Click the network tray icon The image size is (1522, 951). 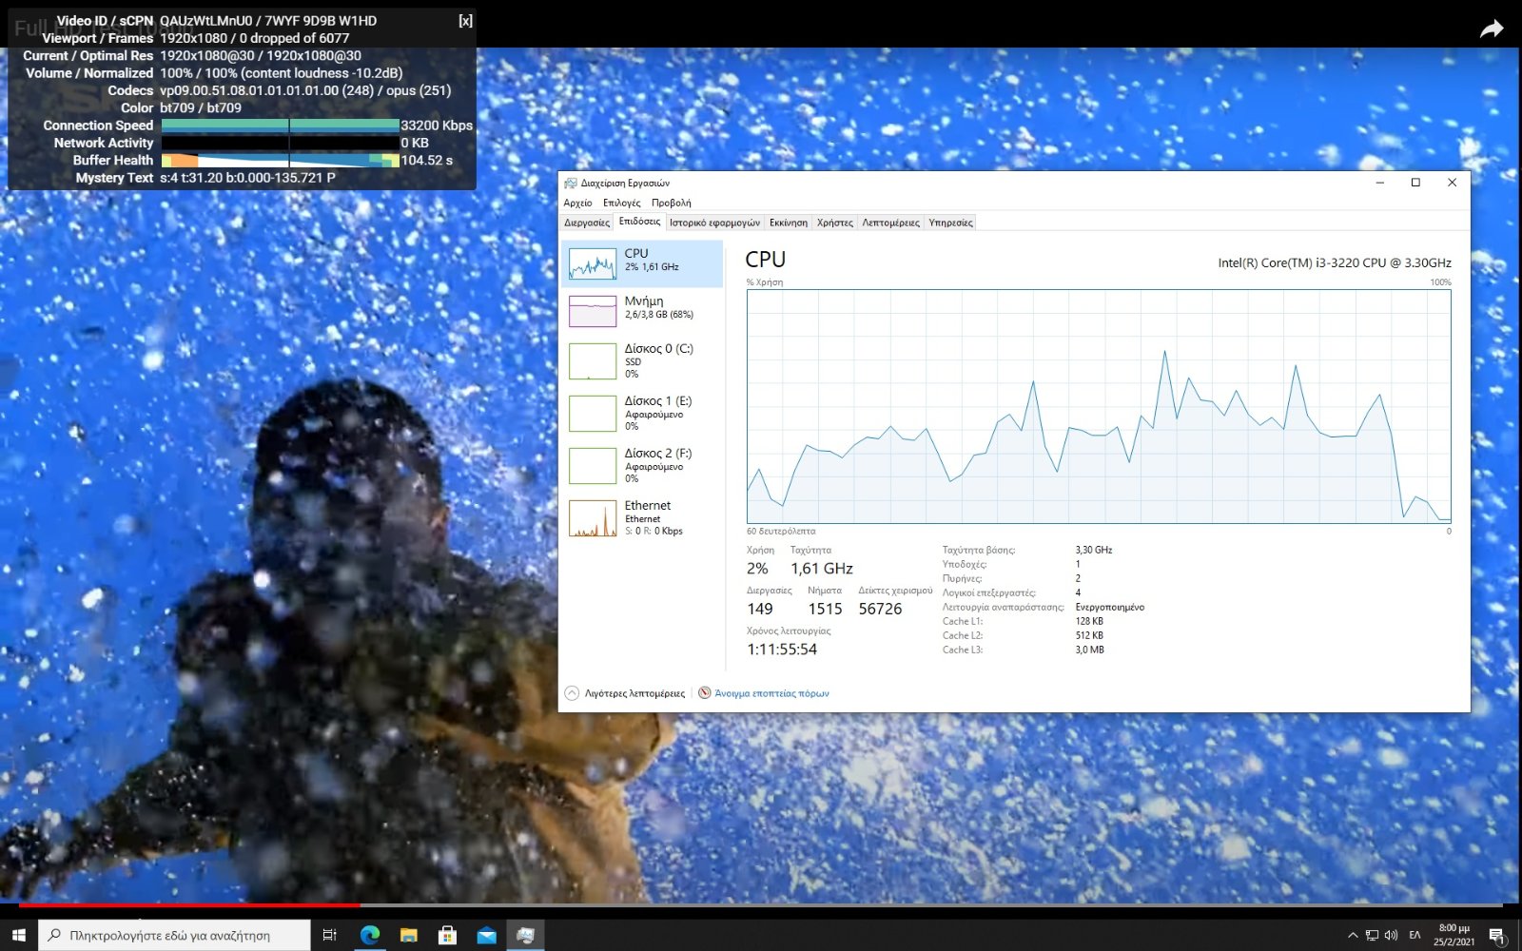pyautogui.click(x=1372, y=936)
